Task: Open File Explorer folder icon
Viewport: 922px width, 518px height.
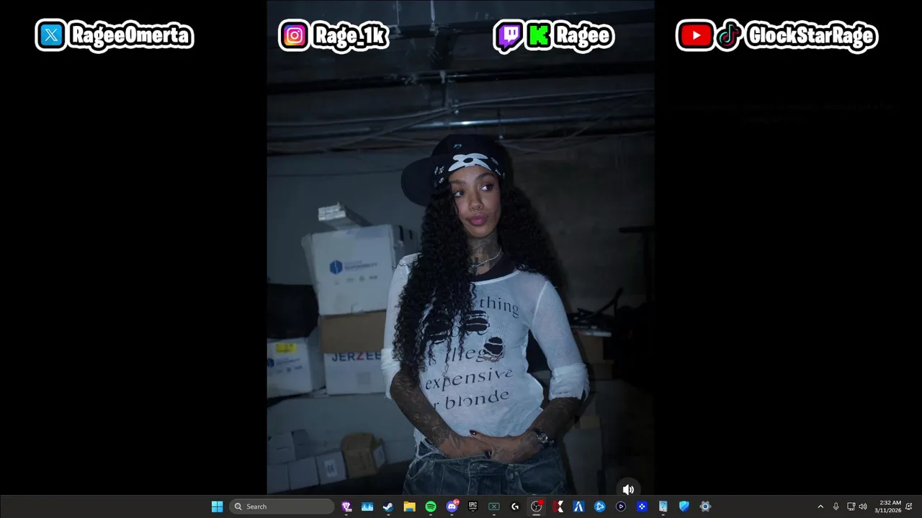Action: tap(409, 506)
